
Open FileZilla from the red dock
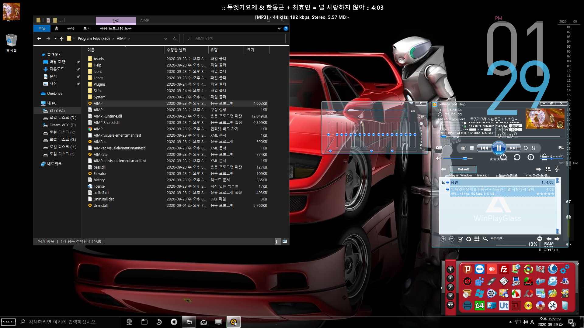504,269
